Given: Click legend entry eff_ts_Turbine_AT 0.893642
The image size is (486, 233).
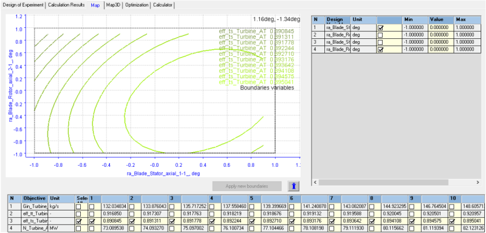Looking at the screenshot, I should (256, 66).
